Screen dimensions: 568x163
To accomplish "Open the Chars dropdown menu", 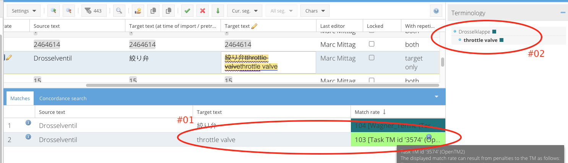I will click(x=315, y=11).
